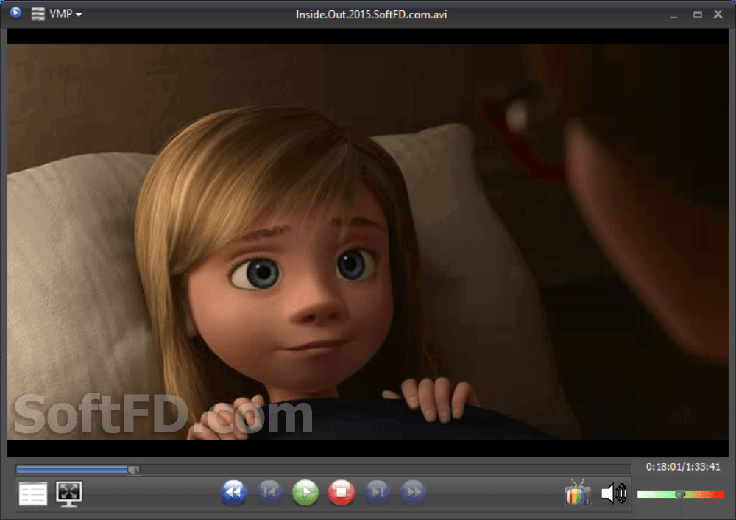Close the player window

click(718, 15)
